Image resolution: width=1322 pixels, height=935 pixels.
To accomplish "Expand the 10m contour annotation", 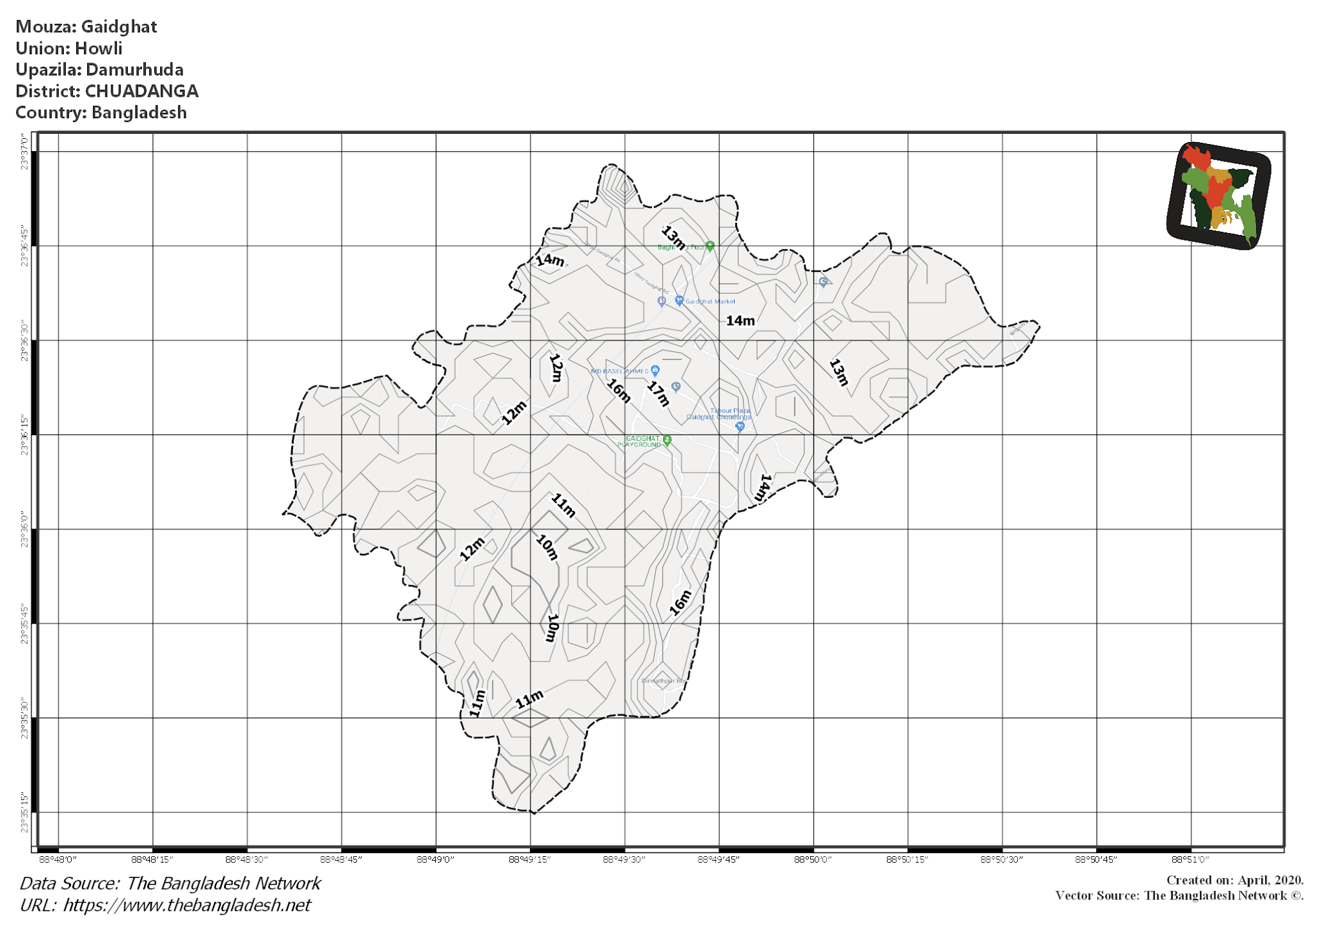I will (546, 546).
